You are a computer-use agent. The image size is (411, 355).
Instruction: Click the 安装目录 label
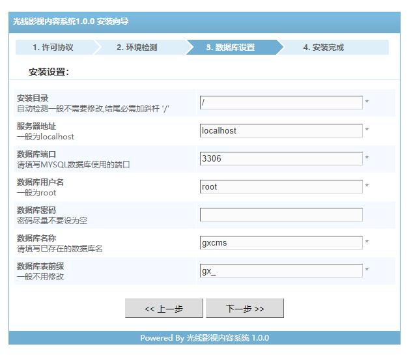(33, 98)
